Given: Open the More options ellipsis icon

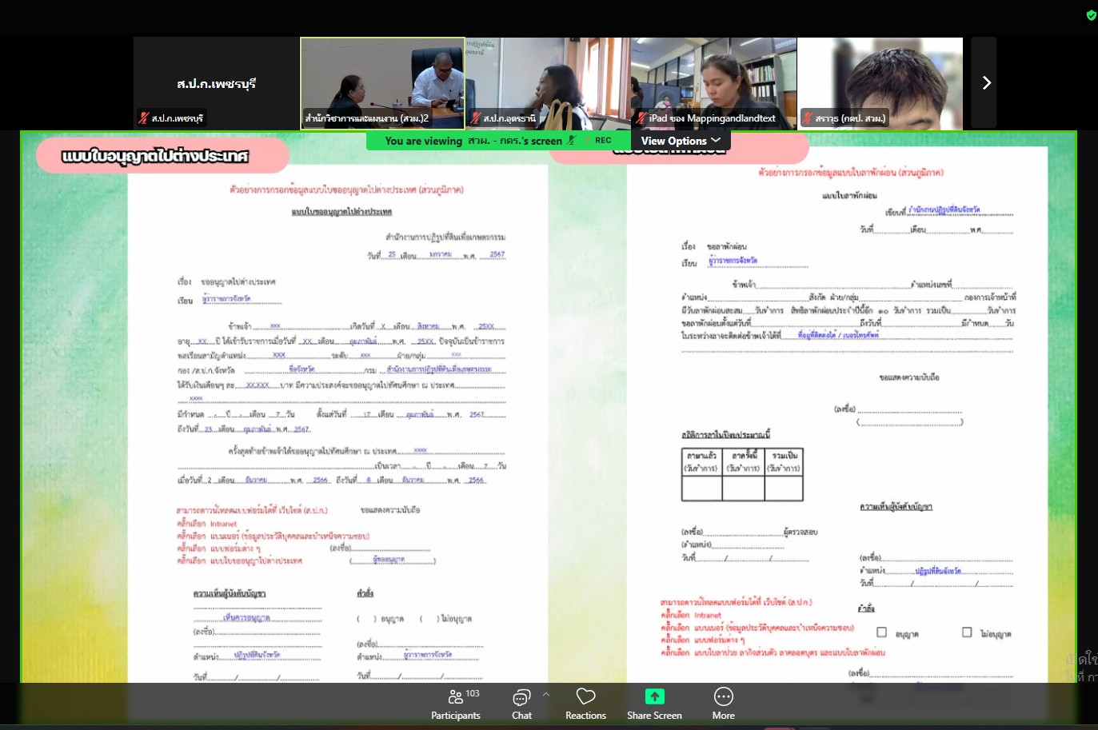Looking at the screenshot, I should 723,697.
